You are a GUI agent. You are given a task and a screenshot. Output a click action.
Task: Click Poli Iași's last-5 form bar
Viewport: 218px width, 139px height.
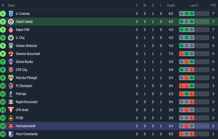[194, 94]
